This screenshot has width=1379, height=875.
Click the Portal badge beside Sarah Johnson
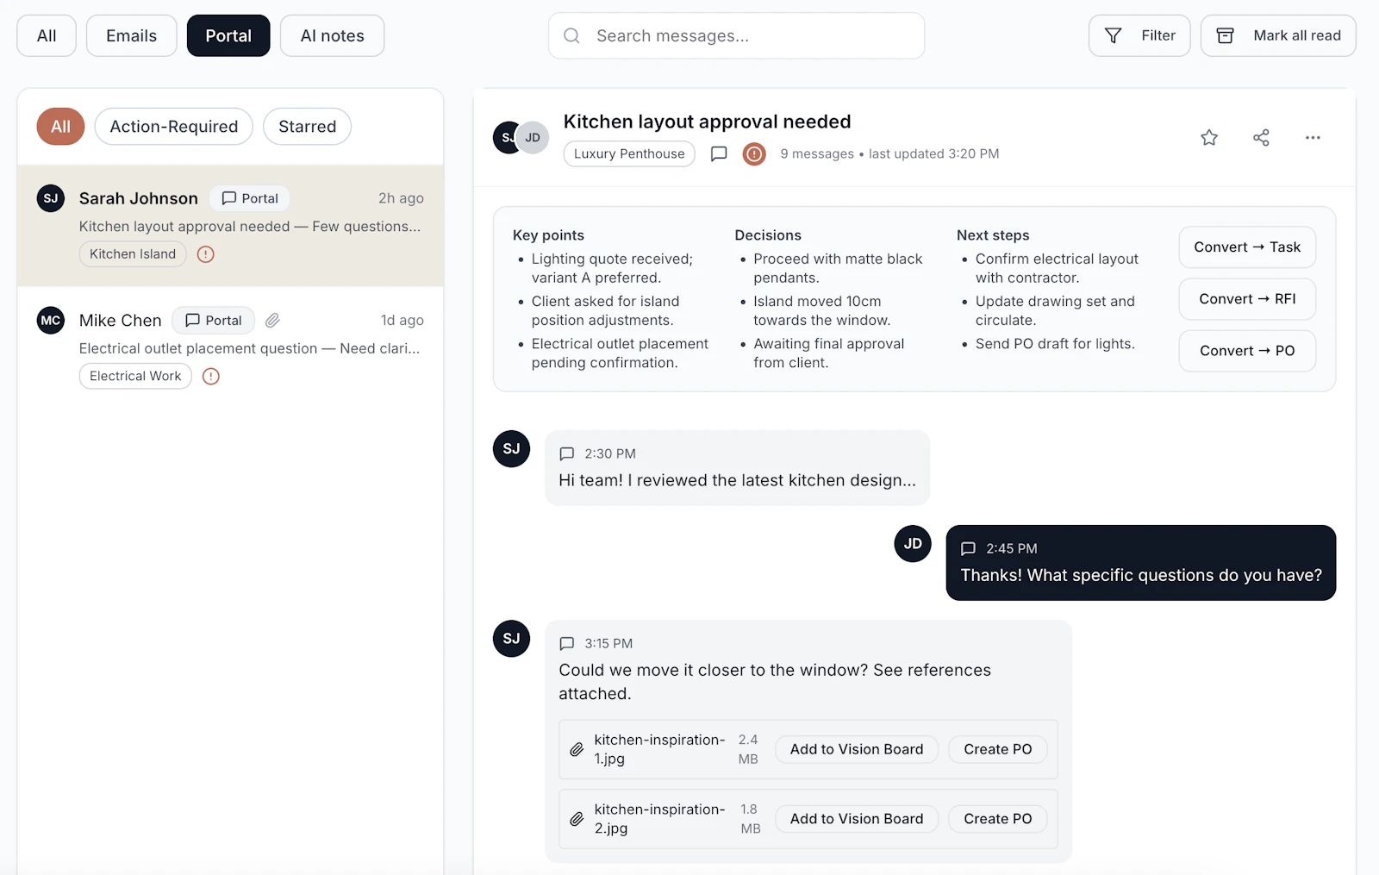point(250,198)
